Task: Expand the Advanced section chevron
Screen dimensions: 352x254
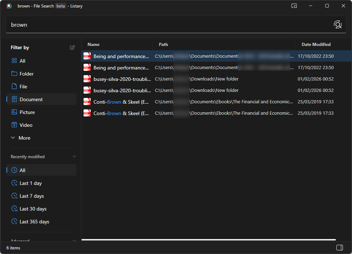Action: point(74,240)
